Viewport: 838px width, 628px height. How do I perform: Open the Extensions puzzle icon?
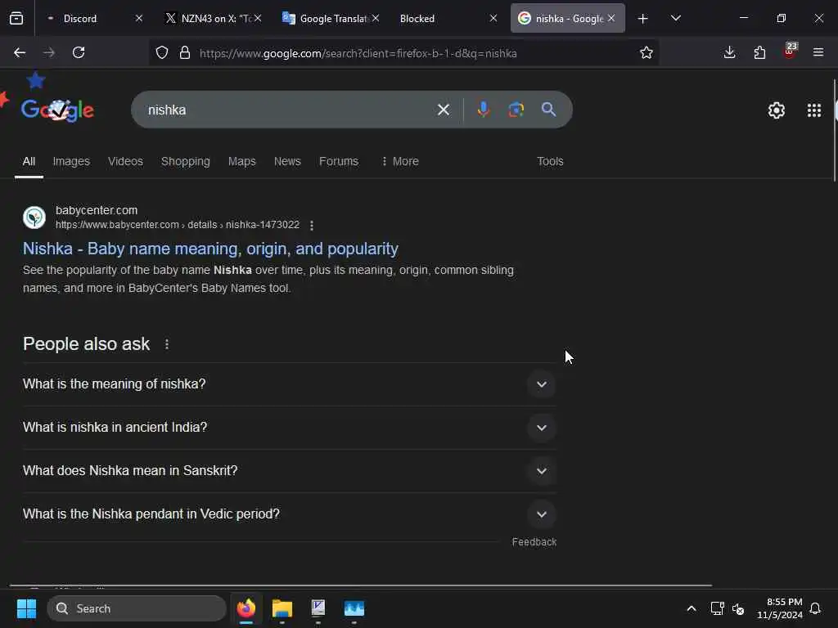[x=759, y=53]
